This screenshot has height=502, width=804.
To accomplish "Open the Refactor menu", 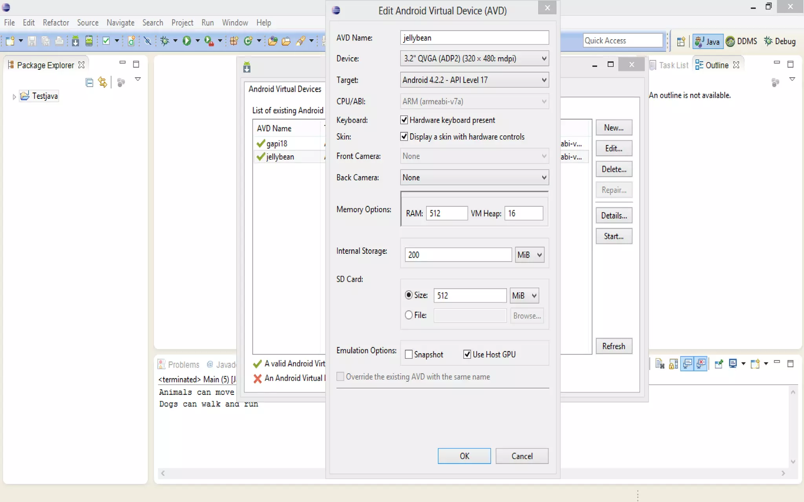I will click(x=56, y=23).
